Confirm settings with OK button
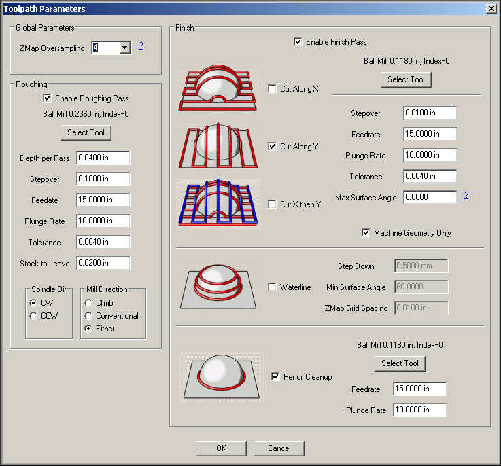The height and width of the screenshot is (466, 501). click(x=221, y=448)
